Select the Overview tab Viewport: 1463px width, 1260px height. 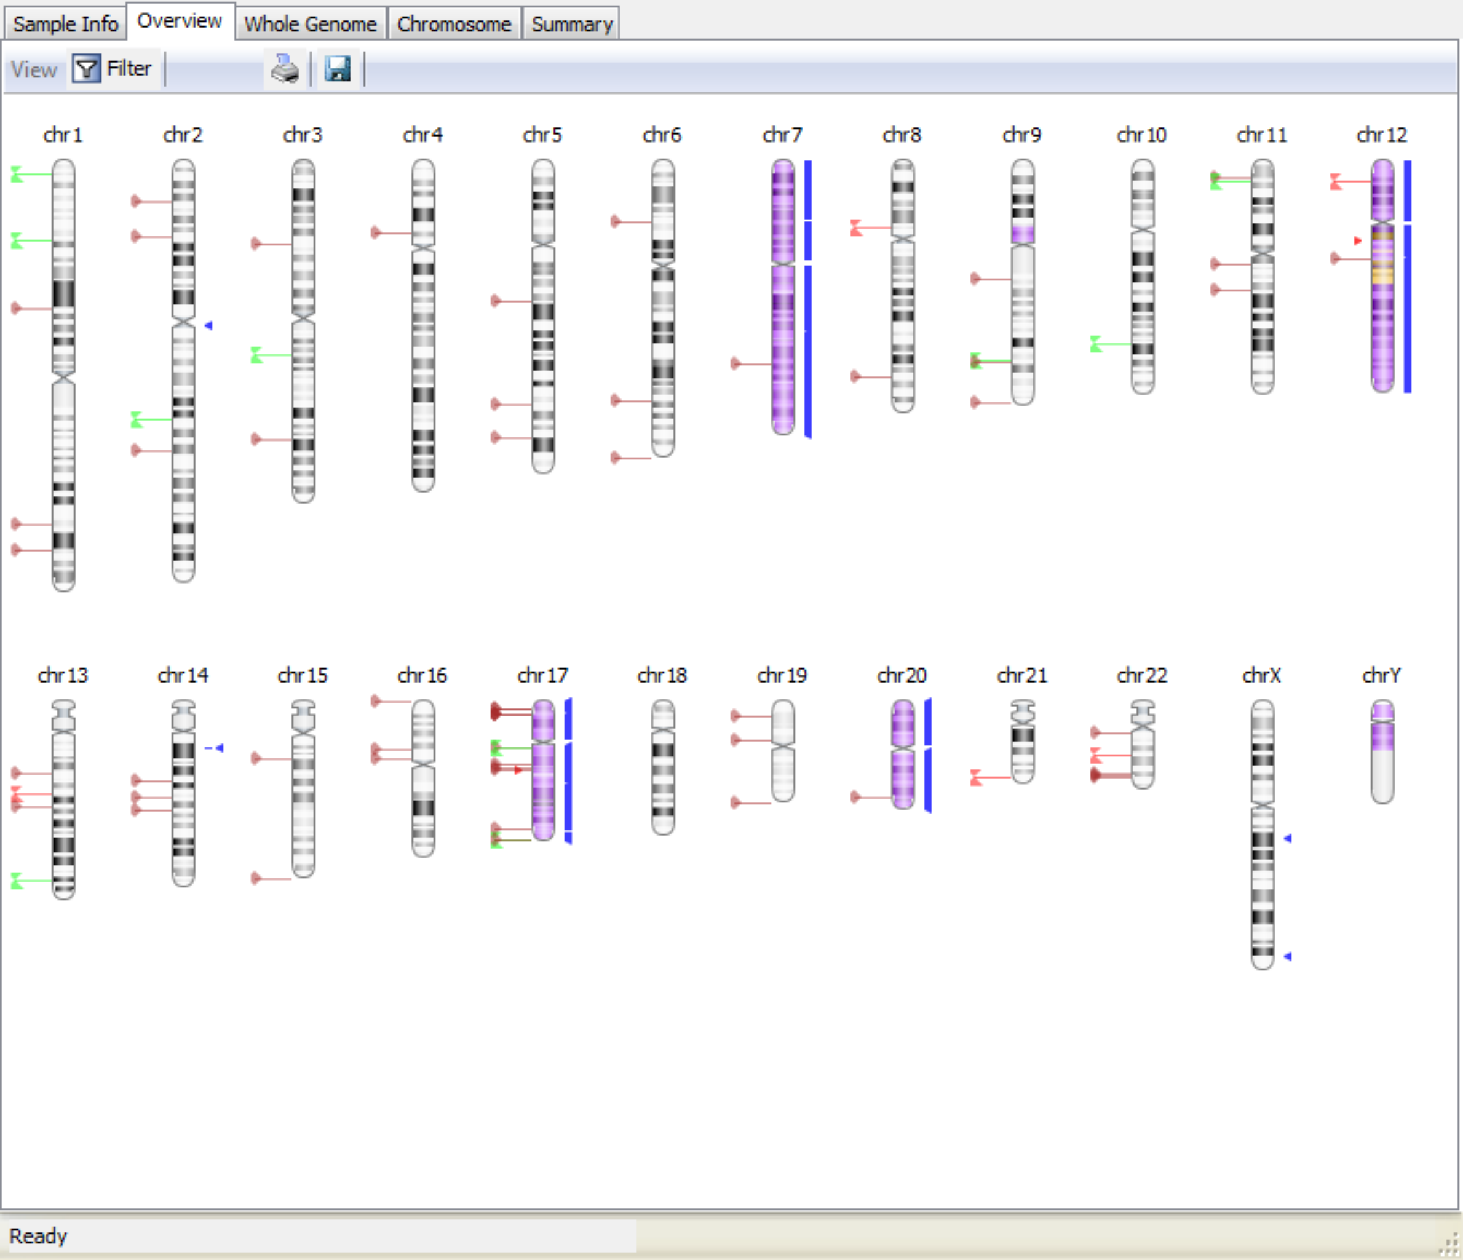(x=180, y=21)
